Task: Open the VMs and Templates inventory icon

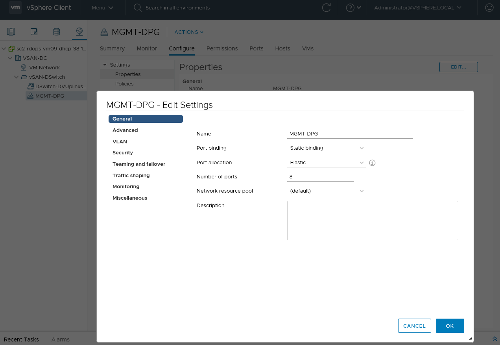Action: point(34,32)
